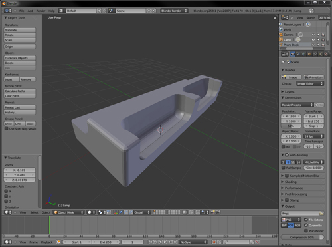Play animation in reverse in timeline
The width and height of the screenshot is (332, 247).
[160, 242]
